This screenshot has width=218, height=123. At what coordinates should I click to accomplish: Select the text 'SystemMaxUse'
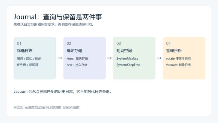click(x=127, y=58)
